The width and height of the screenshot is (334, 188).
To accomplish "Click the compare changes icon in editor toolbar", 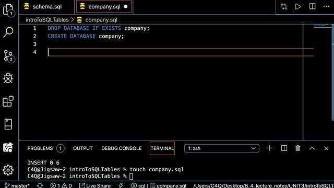I will [284, 7].
